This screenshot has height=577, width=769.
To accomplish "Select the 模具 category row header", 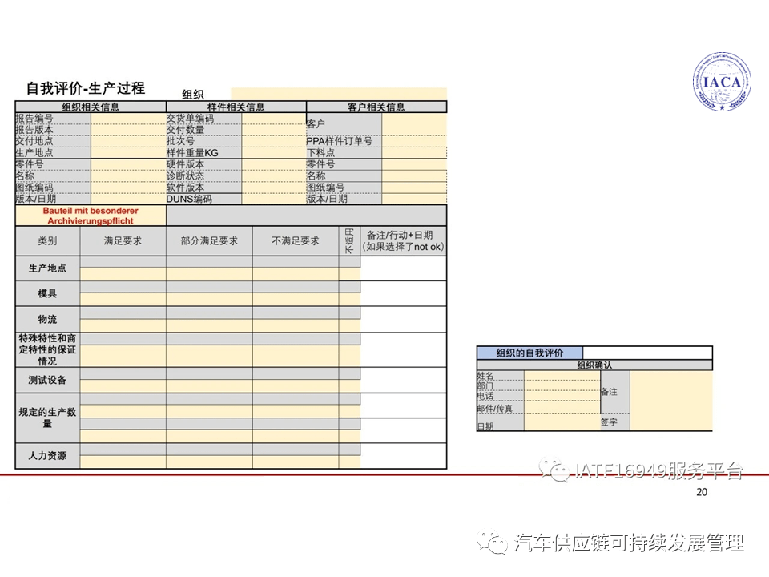I will (48, 294).
